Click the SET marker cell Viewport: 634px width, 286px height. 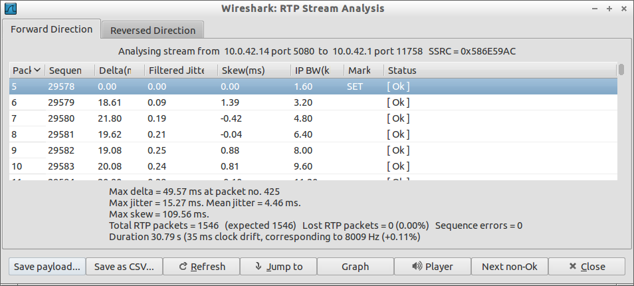click(x=355, y=86)
